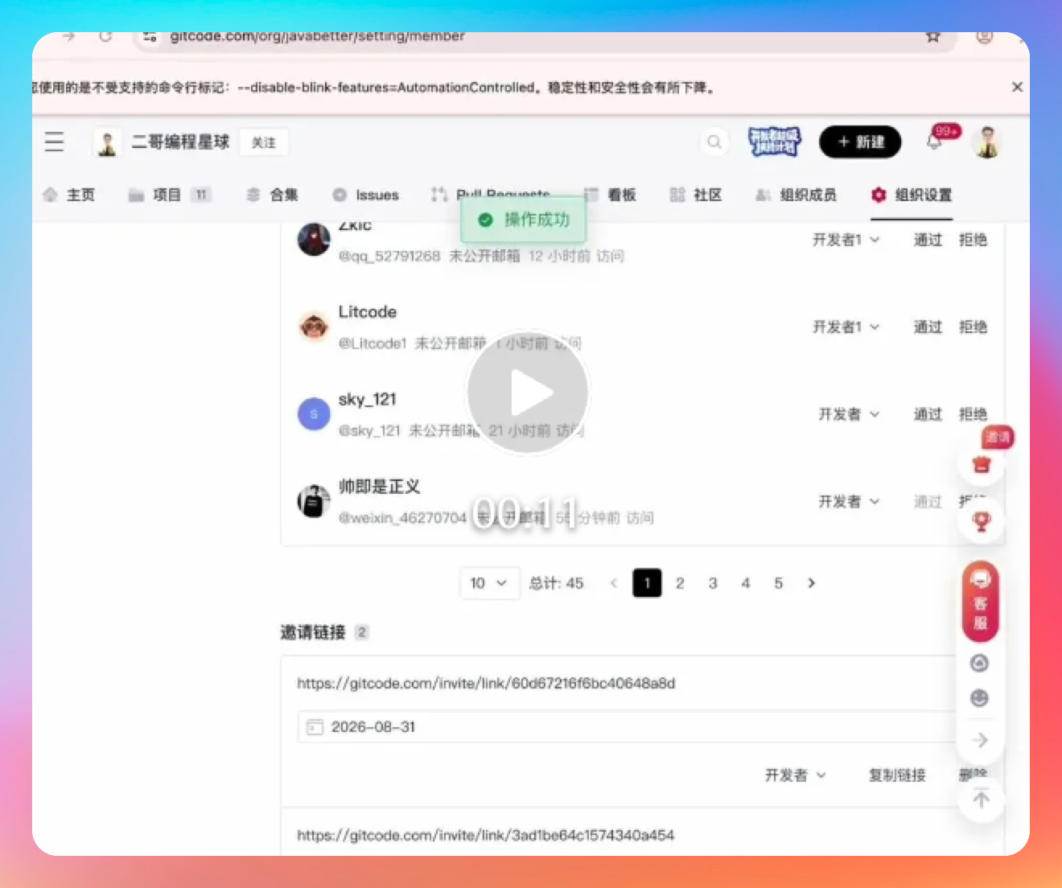Reject Litcode's request with 拒绝

coord(973,327)
